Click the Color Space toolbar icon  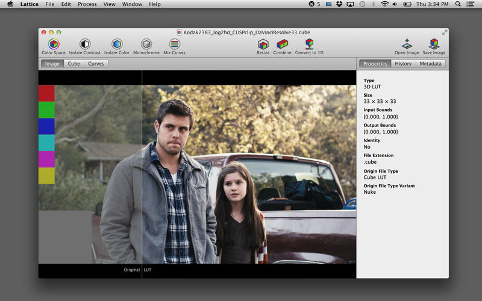[54, 44]
